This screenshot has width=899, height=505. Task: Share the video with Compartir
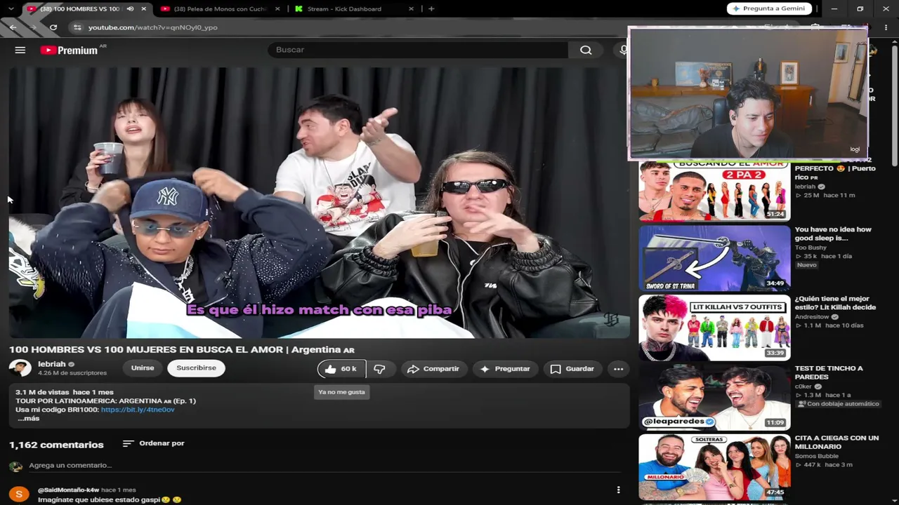(x=433, y=369)
